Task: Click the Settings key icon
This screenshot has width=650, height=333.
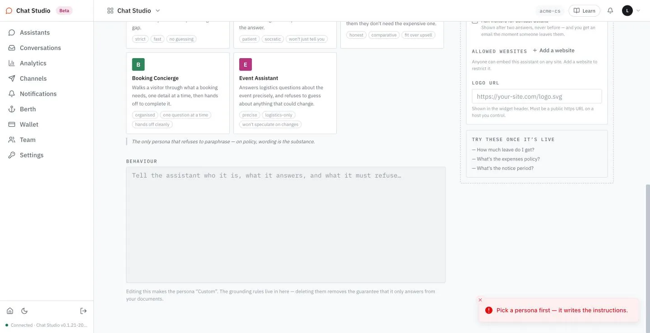Action: 12,155
